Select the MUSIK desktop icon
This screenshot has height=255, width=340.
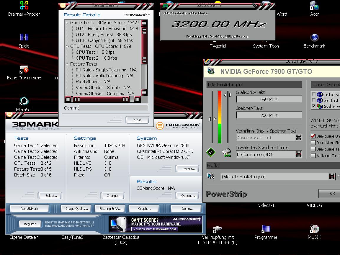click(x=314, y=228)
